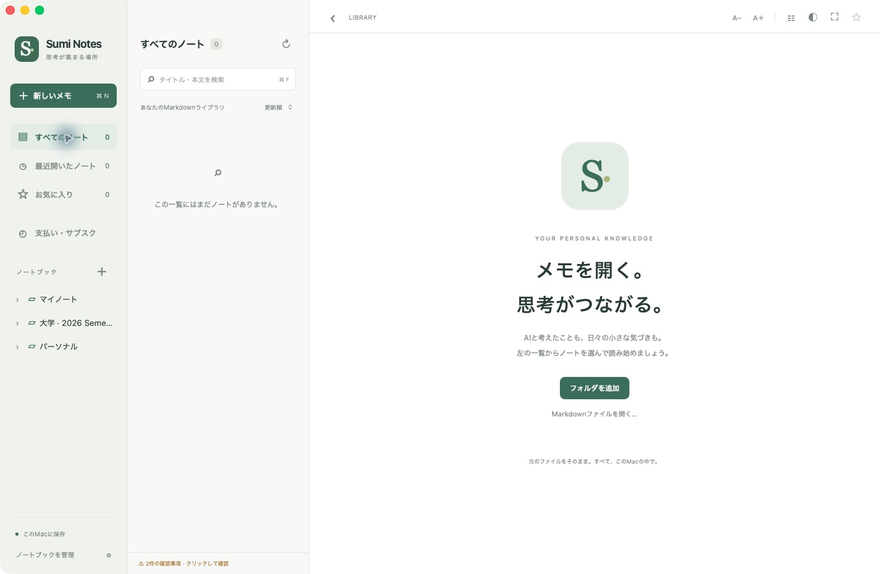Expand the パーソナル notebook
Screen dimensions: 880x574
pyautogui.click(x=17, y=347)
